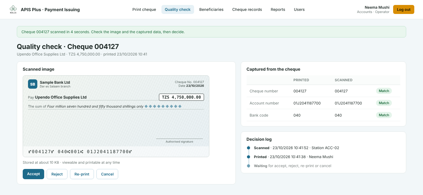This screenshot has height=195, width=423.
Task: Click the Printed entry in Decision log
Action: pos(293,157)
